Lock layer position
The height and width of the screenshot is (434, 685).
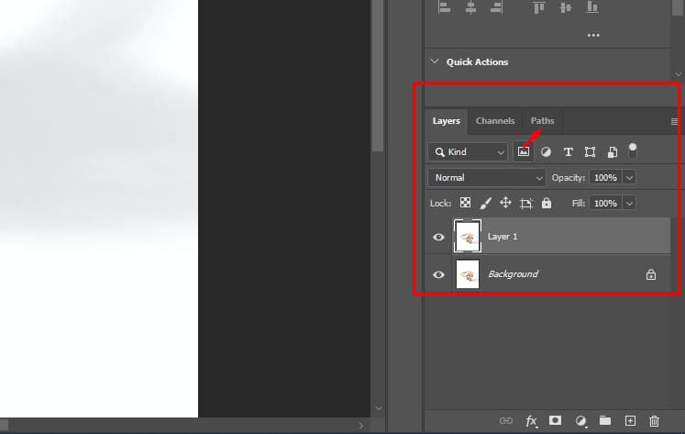point(505,203)
